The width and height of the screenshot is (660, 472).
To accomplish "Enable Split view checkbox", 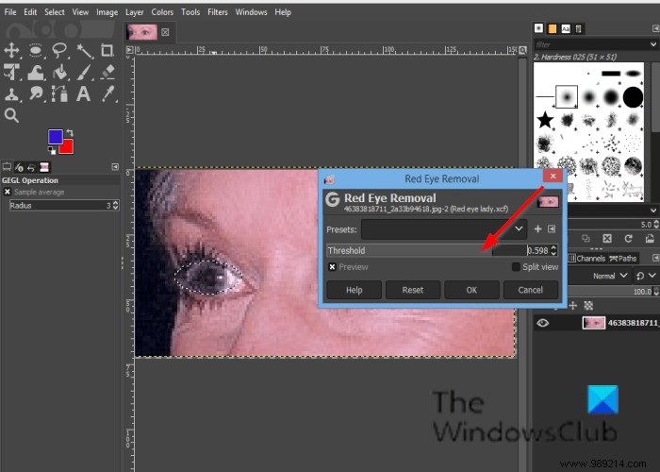I will pos(516,267).
